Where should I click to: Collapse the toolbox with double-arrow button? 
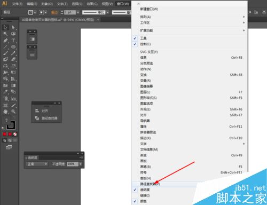(x=2, y=18)
